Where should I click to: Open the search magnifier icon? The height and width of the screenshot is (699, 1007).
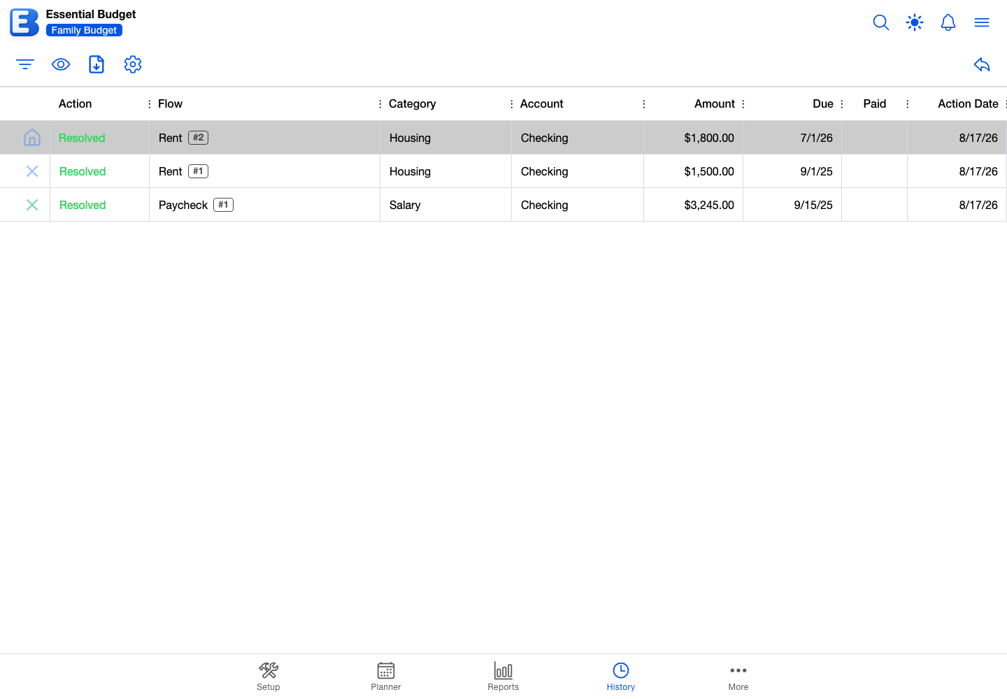click(x=881, y=22)
